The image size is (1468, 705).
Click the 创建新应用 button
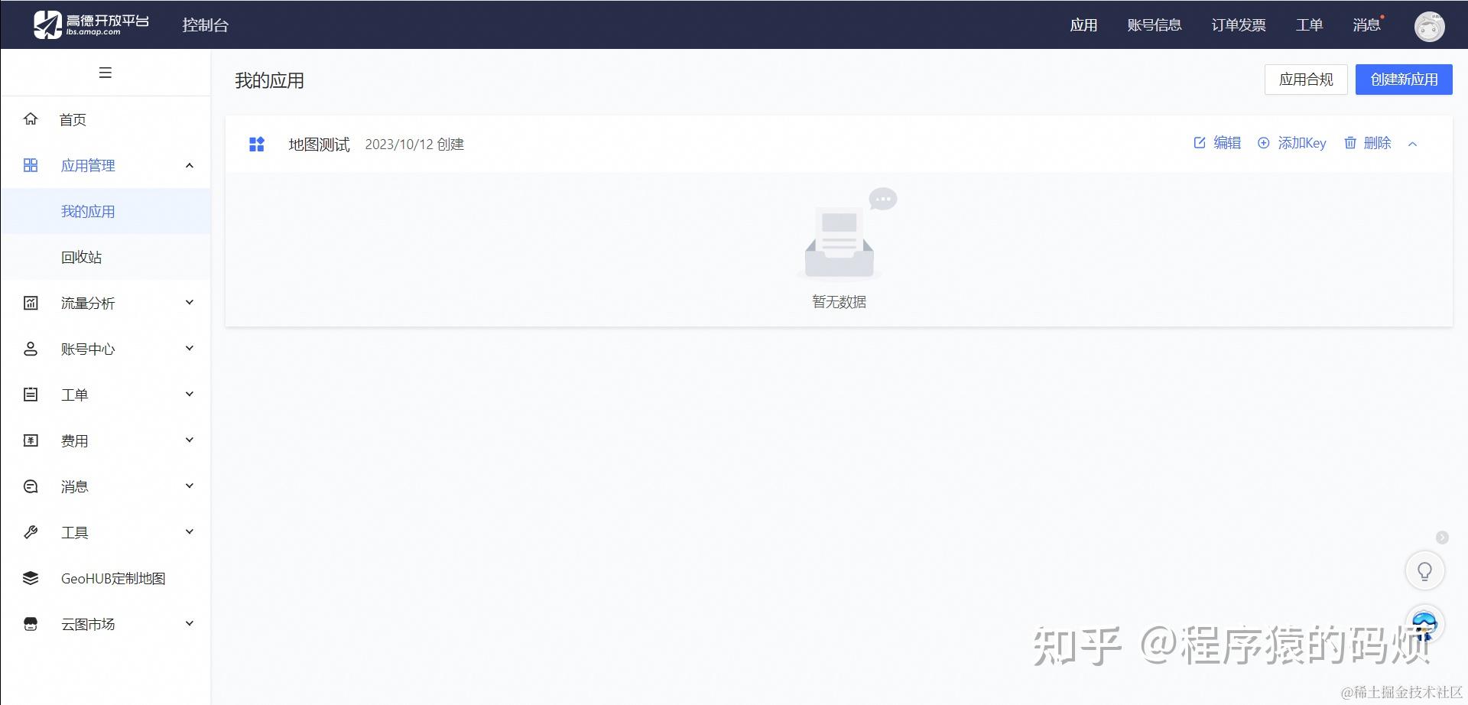(1404, 79)
